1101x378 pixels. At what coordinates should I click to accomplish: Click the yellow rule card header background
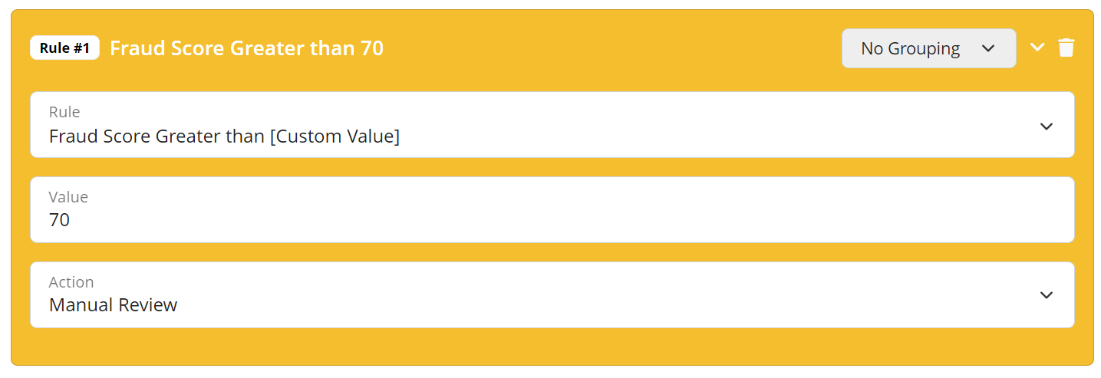[x=614, y=48]
